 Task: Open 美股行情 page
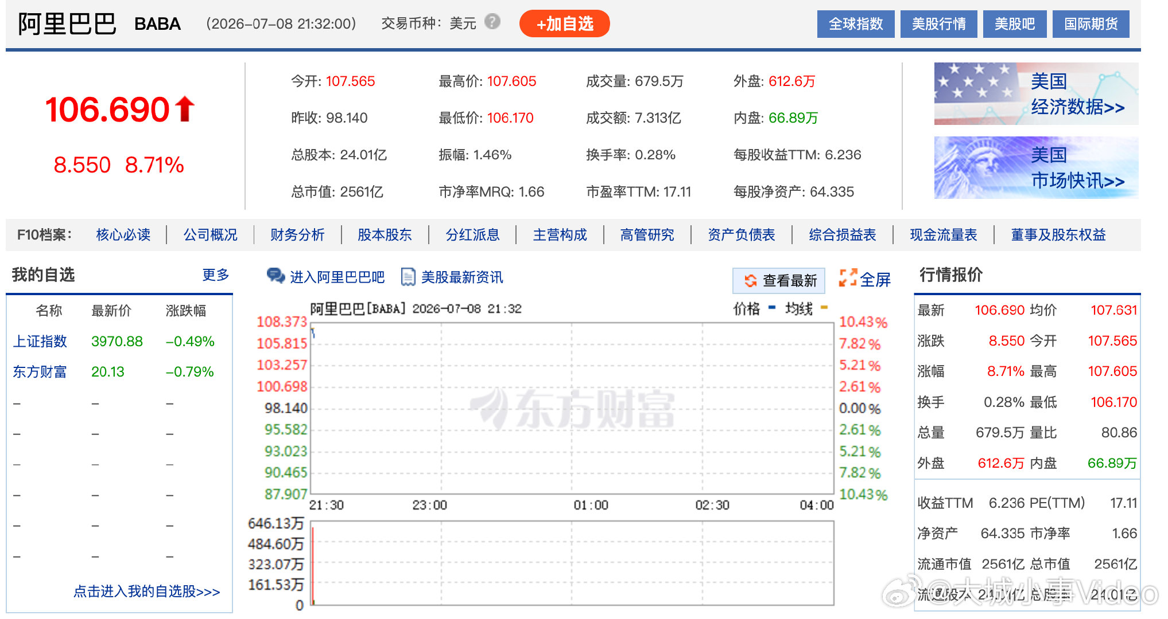tap(939, 24)
